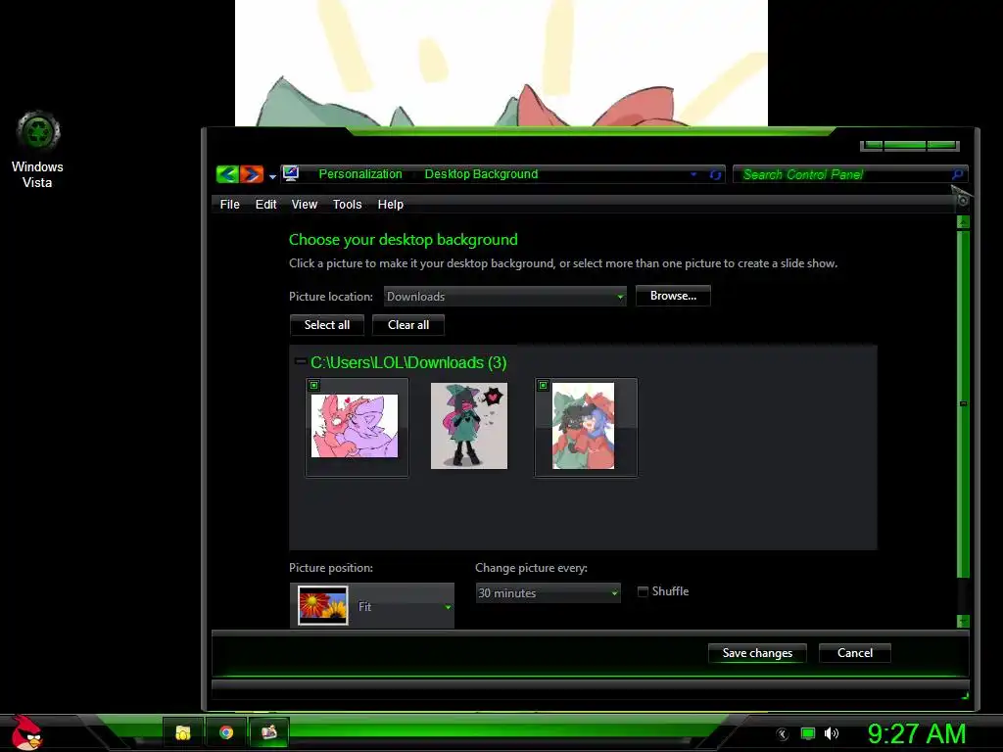Enable the Shuffle checkbox
1003x752 pixels.
tap(643, 591)
